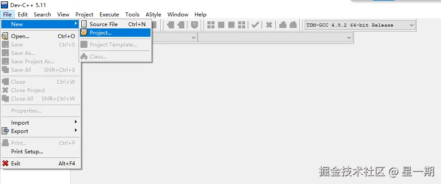Viewport: 441px width, 184px height.
Task: Select the Import entry in File menu
Action: 41,122
